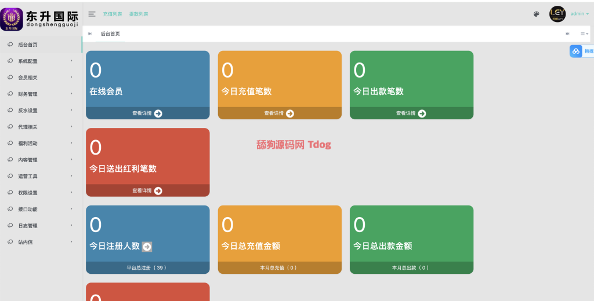Select 后台首页 in the sidebar
The height and width of the screenshot is (301, 594).
(x=28, y=45)
